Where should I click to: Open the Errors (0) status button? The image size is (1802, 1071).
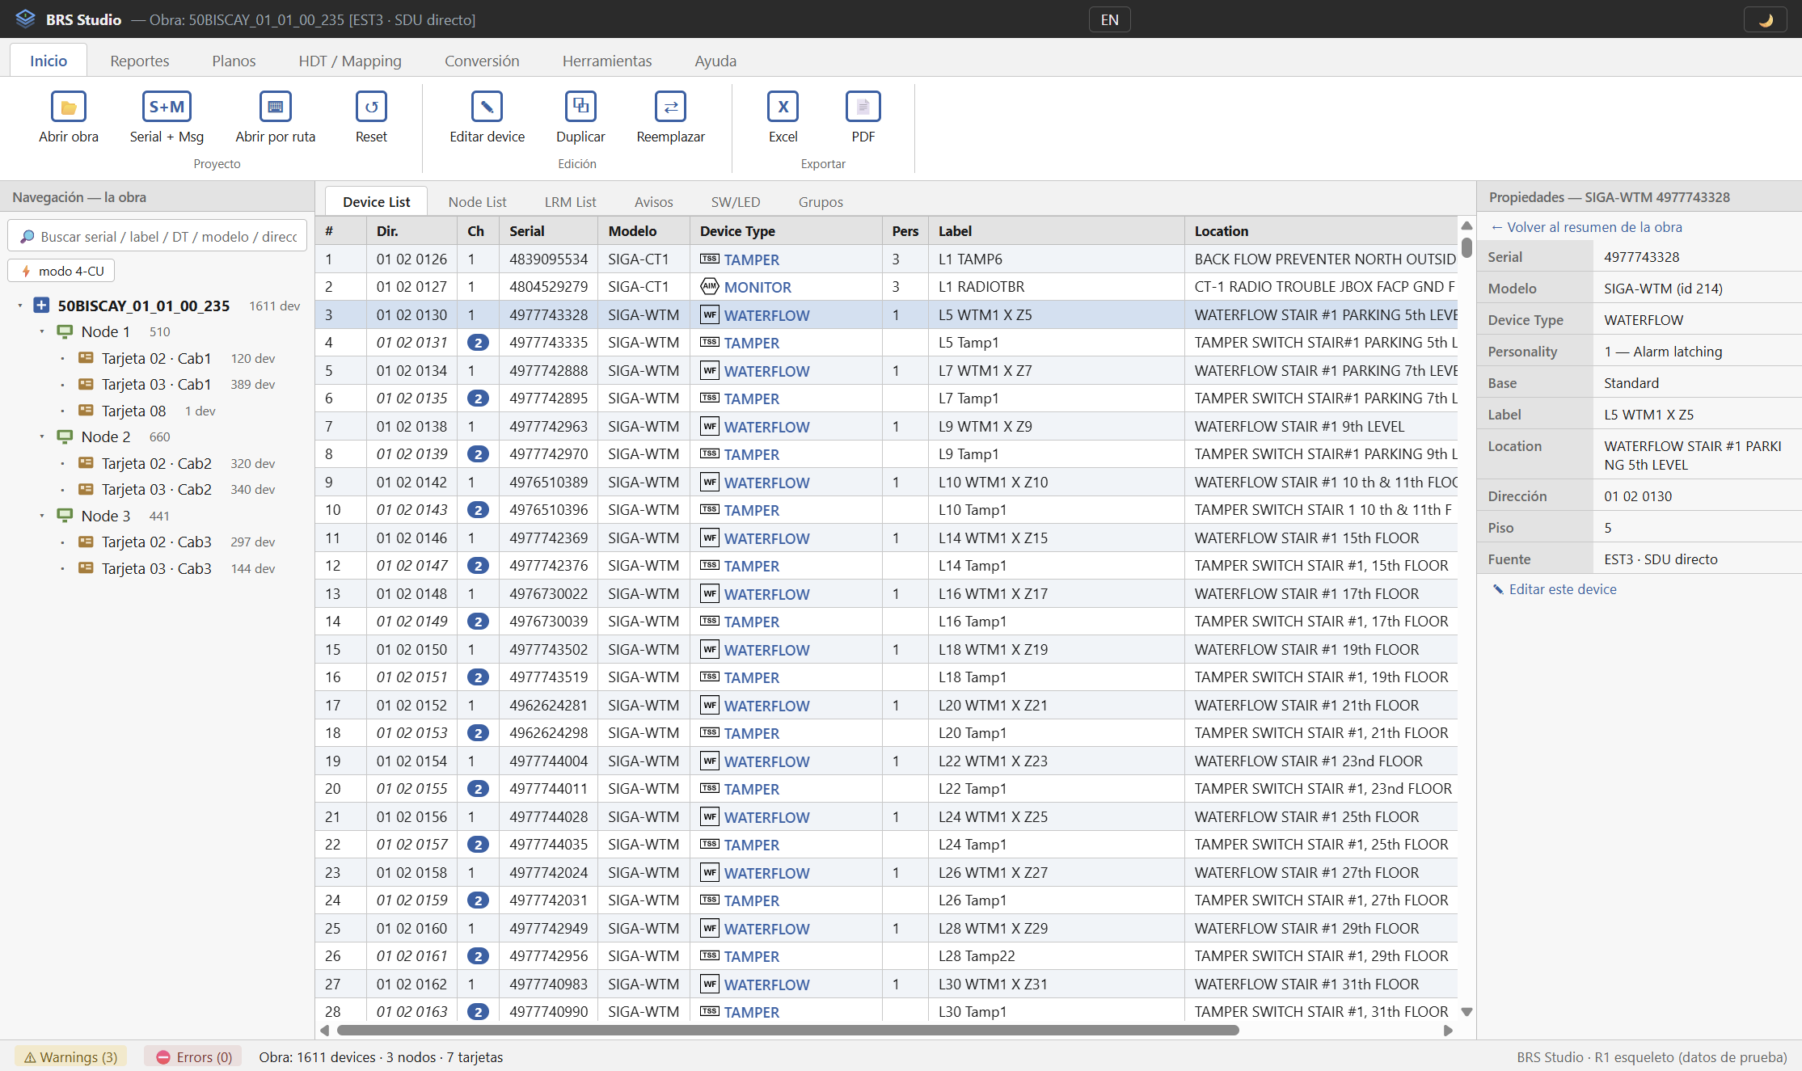pyautogui.click(x=194, y=1057)
